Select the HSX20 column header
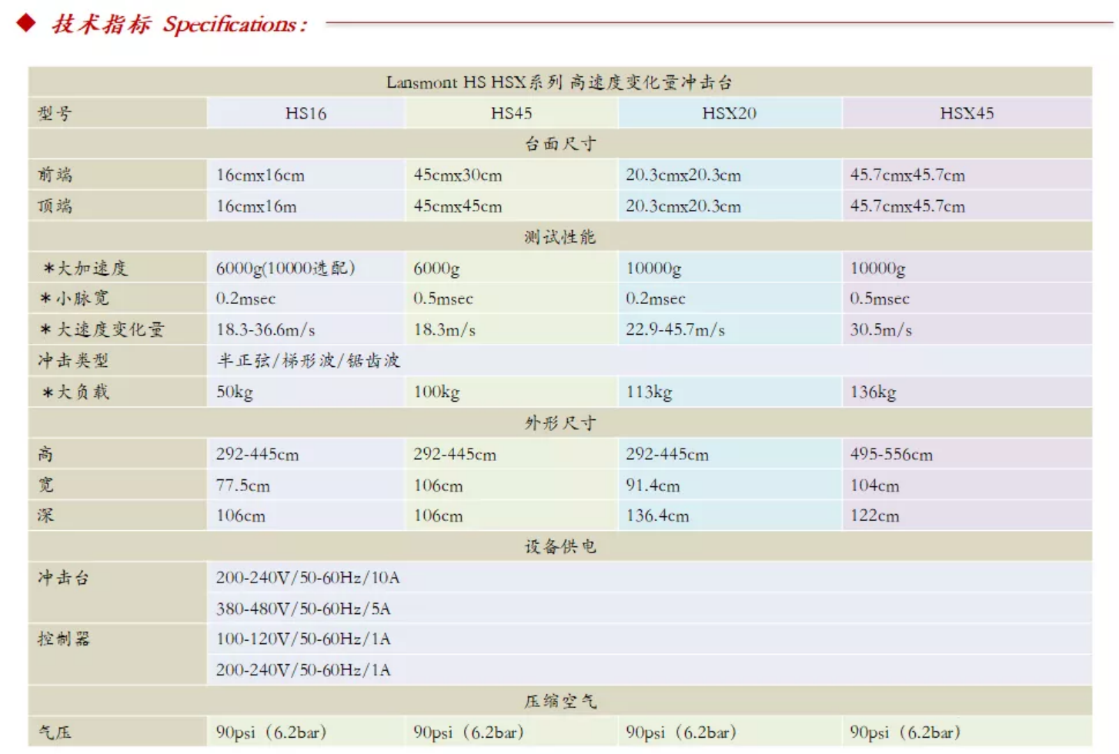Viewport: 1119px width, 754px height. (x=730, y=113)
